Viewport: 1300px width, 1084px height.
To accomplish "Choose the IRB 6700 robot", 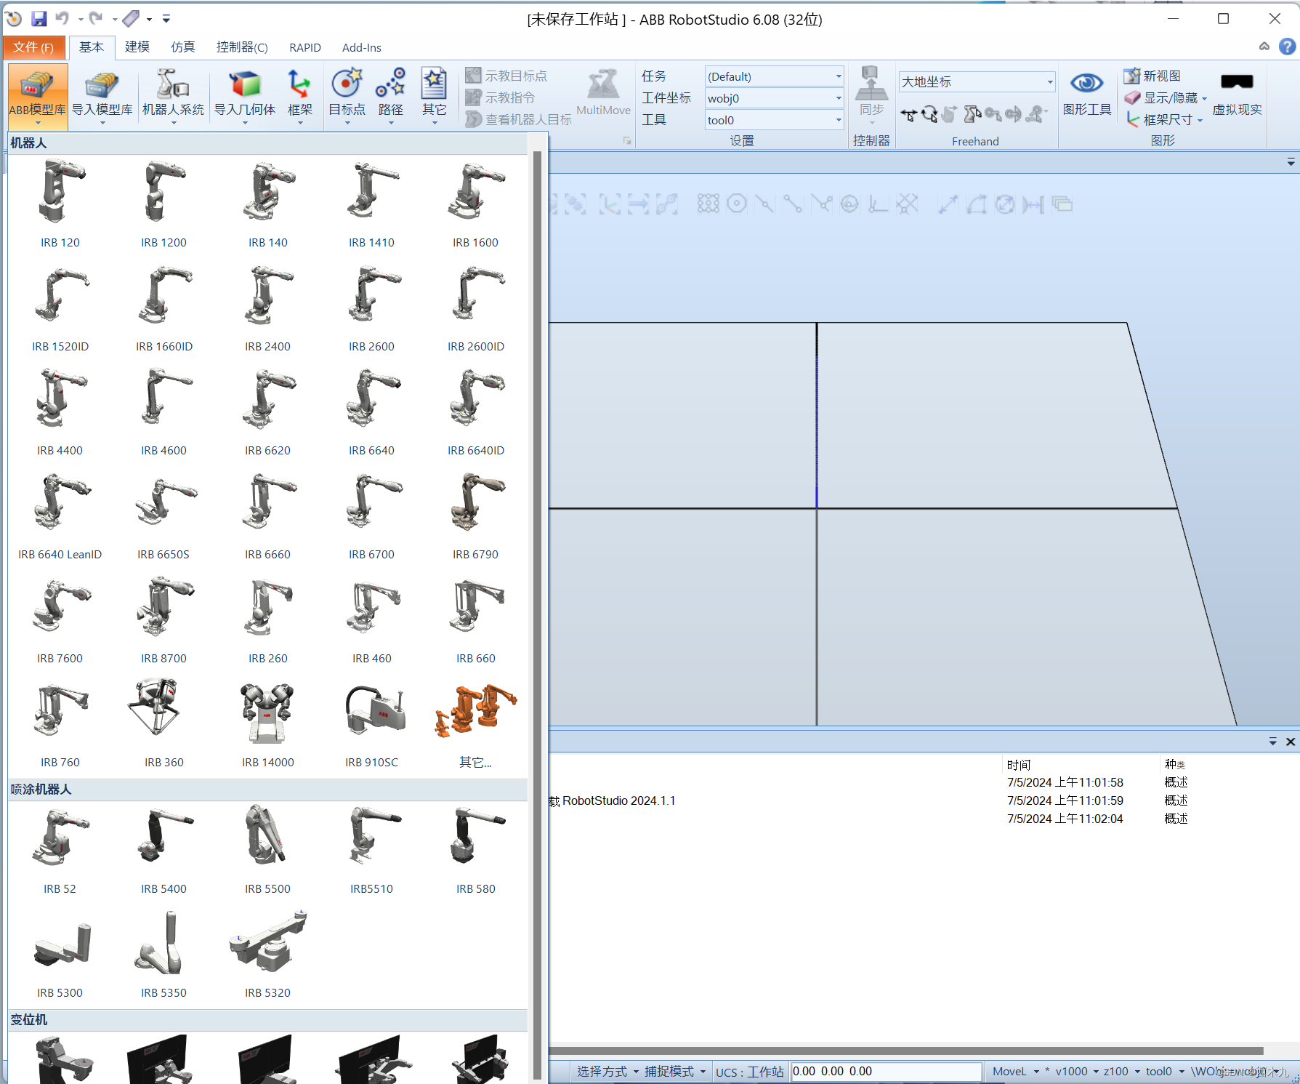I will [371, 516].
